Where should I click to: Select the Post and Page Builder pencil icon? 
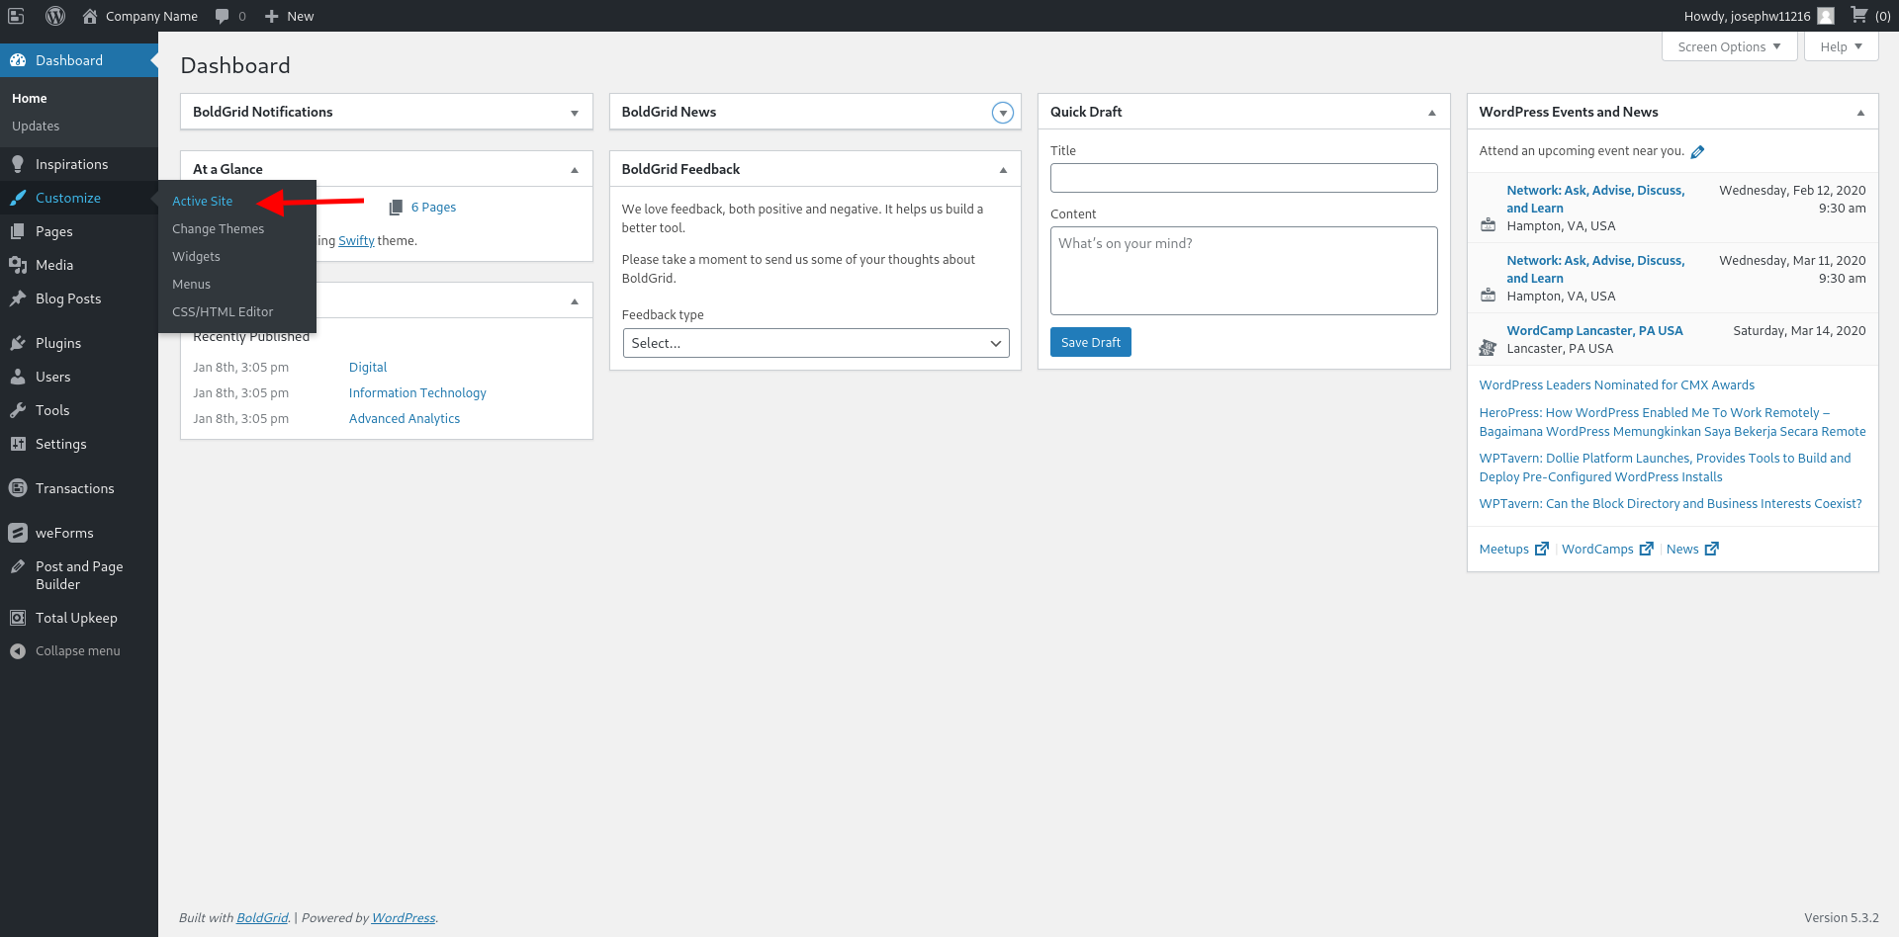[x=18, y=566]
